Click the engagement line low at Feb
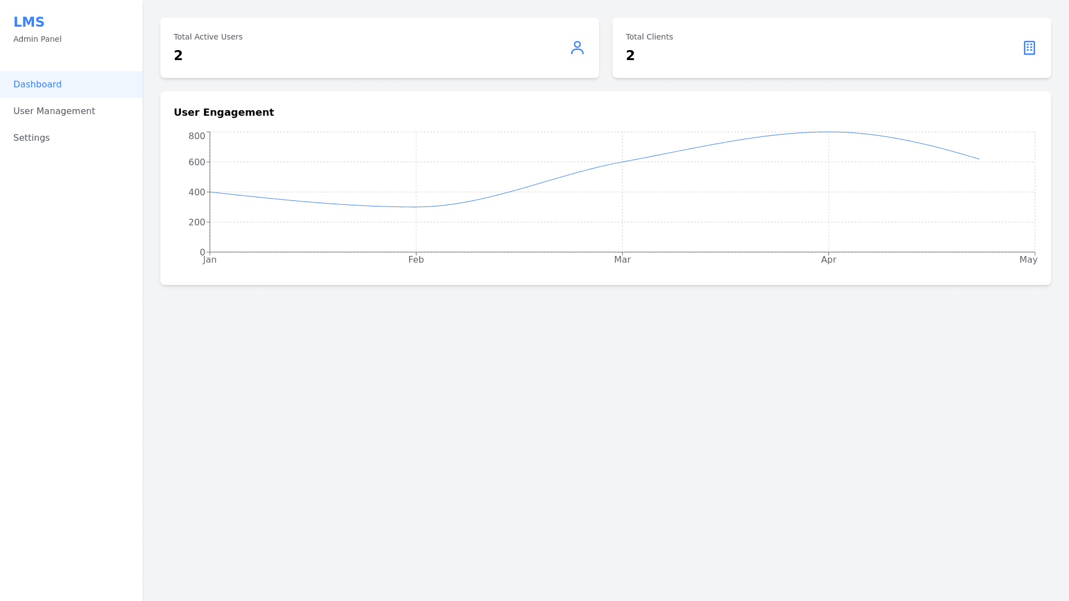The image size is (1069, 601). (416, 207)
